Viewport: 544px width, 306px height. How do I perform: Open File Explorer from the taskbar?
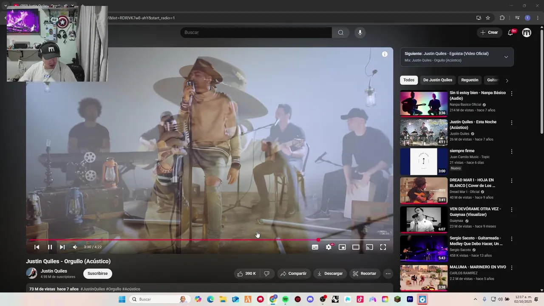tap(223, 299)
